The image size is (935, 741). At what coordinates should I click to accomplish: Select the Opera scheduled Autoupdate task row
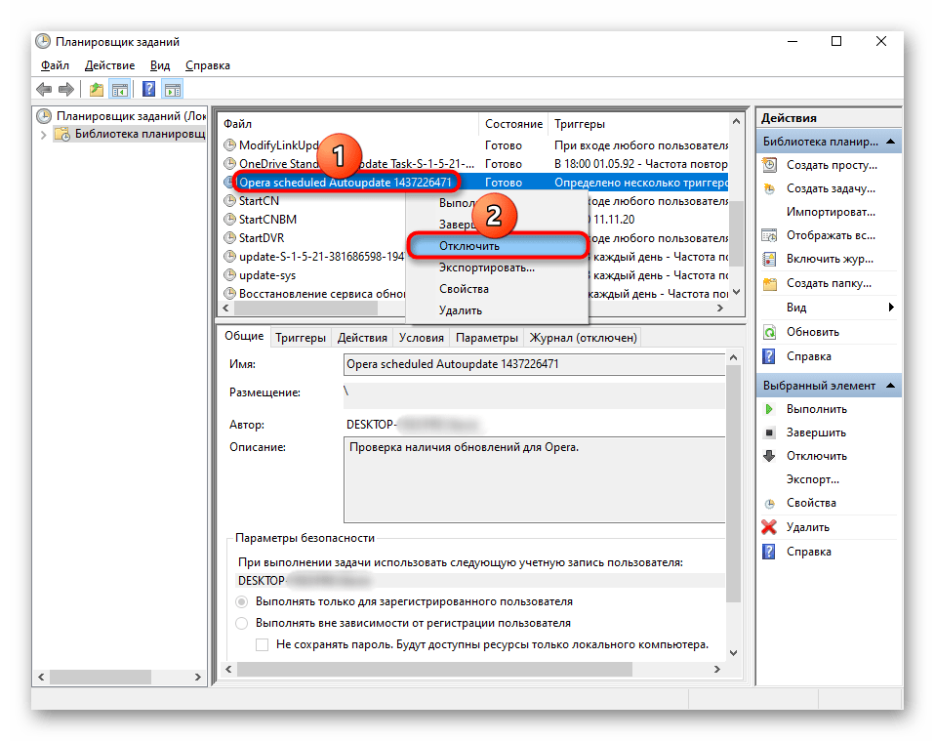click(474, 182)
